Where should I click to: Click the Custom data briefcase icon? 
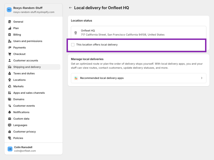point(9,119)
